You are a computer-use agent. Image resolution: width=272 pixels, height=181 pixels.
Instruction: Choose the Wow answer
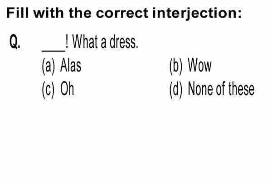(200, 65)
